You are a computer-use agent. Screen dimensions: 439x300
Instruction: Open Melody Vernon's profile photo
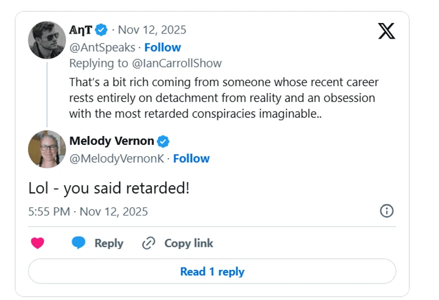tap(47, 149)
